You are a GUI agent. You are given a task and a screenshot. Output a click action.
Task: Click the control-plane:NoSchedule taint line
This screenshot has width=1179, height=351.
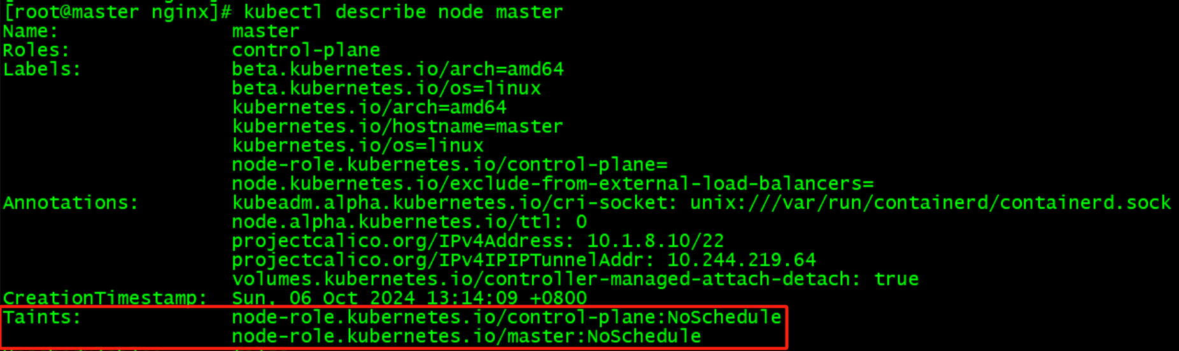pyautogui.click(x=506, y=317)
